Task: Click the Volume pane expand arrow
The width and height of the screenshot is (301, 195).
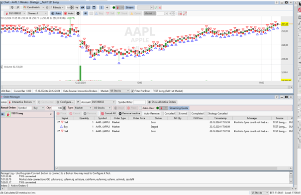Action: click(1, 67)
